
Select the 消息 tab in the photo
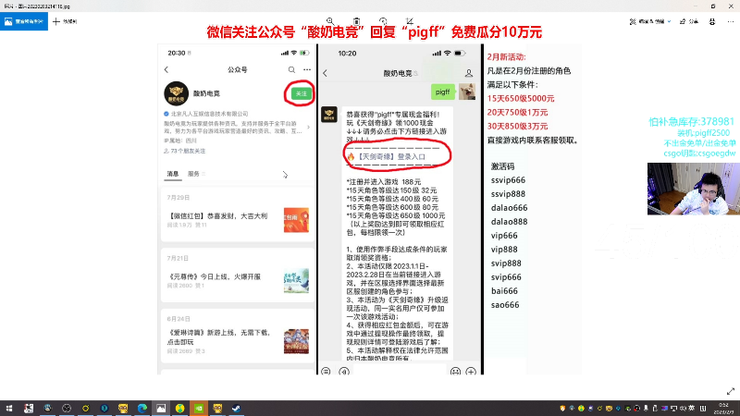[x=173, y=174]
